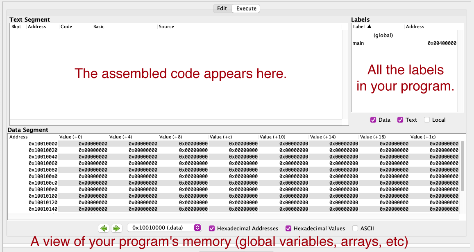Uncheck the Data labels checkbox

373,120
